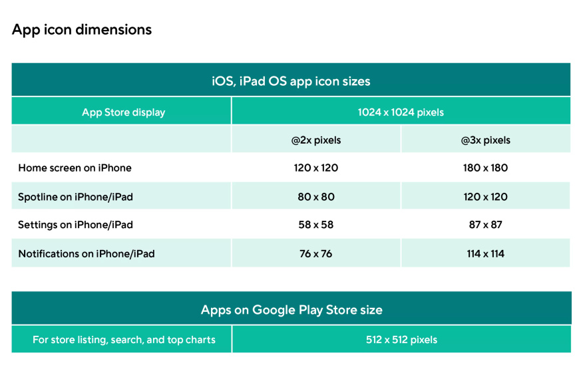Select the 180 x 180 cell
Screen dimensions: 579x379
coord(485,168)
